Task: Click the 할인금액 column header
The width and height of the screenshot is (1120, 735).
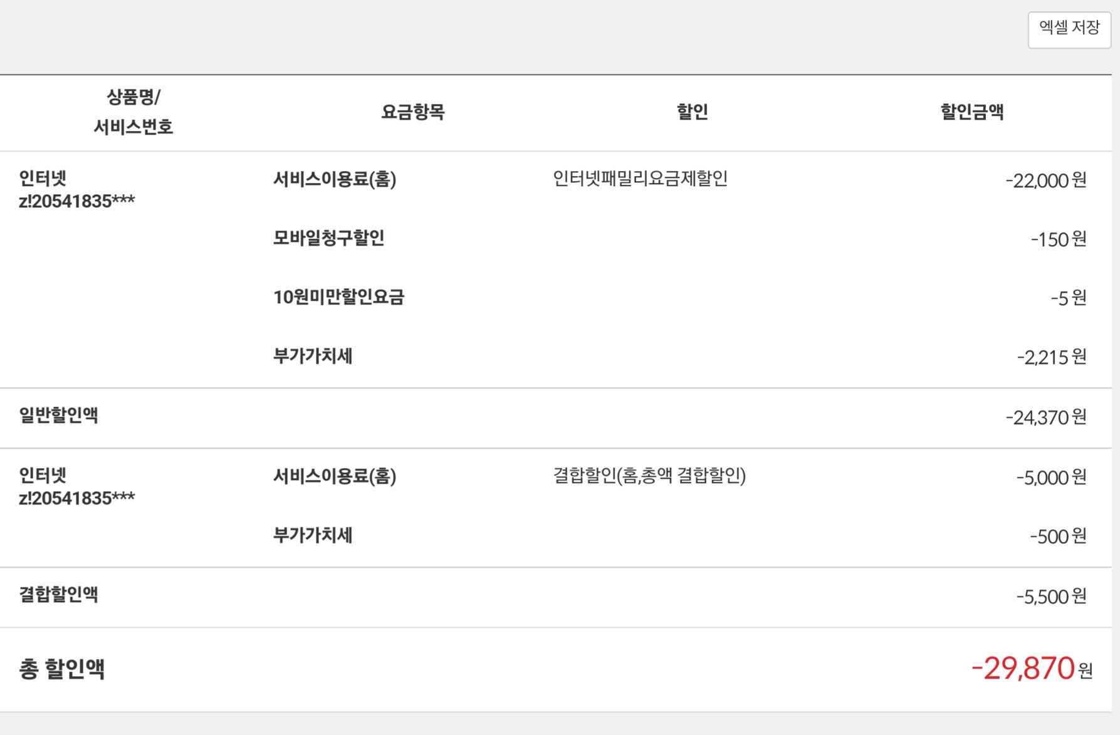Action: click(x=972, y=112)
